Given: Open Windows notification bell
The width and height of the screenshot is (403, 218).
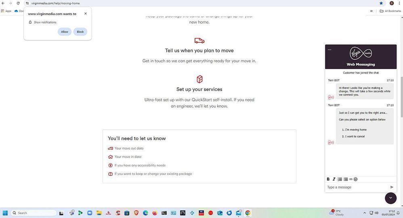Looking at the screenshot, I should pyautogui.click(x=399, y=213).
